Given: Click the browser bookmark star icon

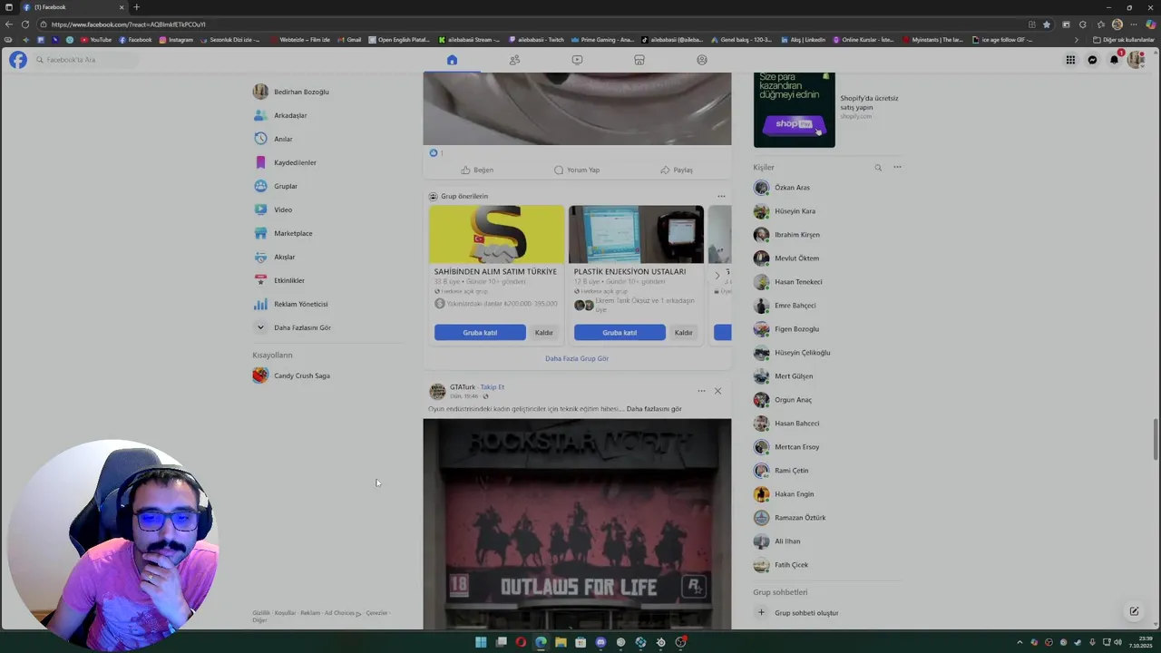Looking at the screenshot, I should point(1047,24).
